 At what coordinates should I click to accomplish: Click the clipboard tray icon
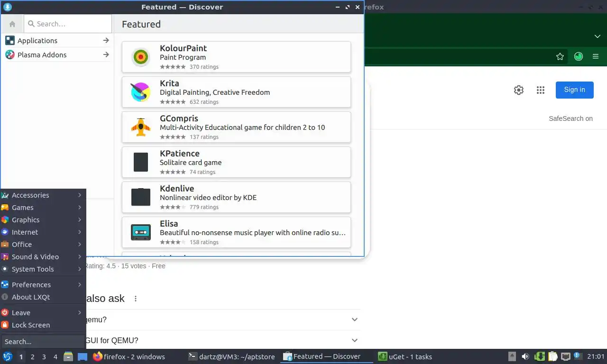point(552,356)
